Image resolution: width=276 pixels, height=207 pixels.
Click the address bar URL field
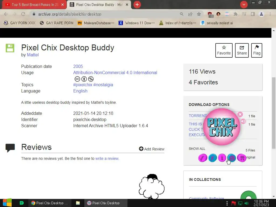106,14
